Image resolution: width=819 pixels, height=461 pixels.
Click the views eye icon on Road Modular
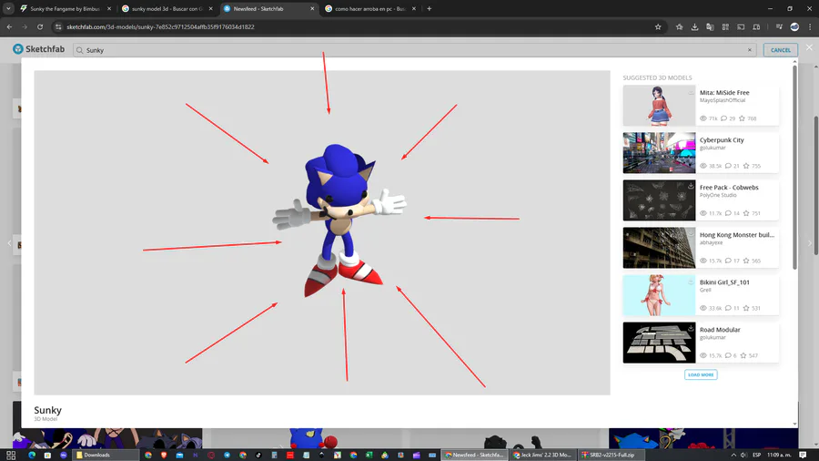click(703, 355)
